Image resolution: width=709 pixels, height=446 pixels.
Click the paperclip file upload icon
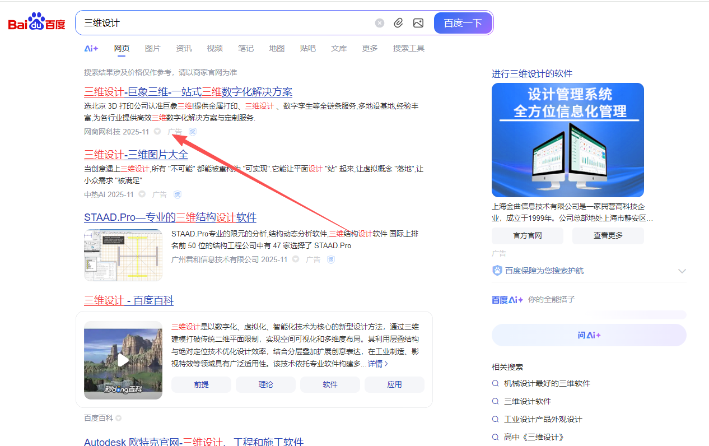point(398,23)
